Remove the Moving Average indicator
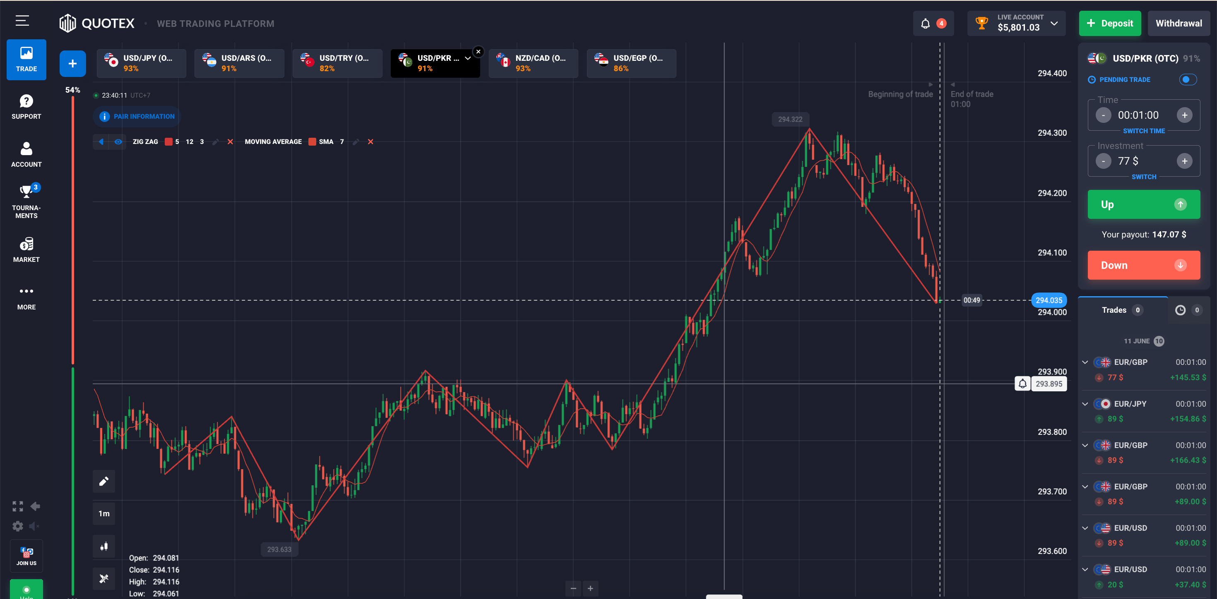Screen dimensions: 1217x599 point(370,141)
